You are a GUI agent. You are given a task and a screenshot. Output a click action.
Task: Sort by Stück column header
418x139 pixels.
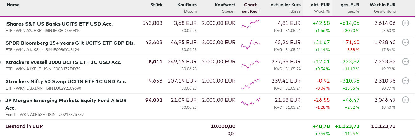click(156, 5)
